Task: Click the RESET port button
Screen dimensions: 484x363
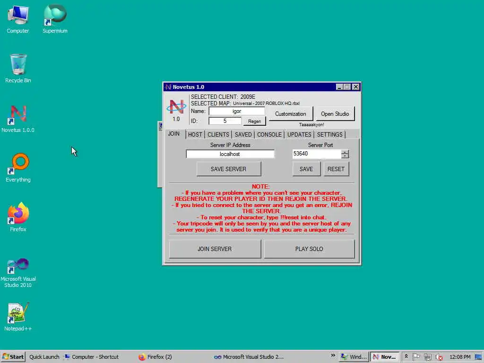Action: point(336,169)
